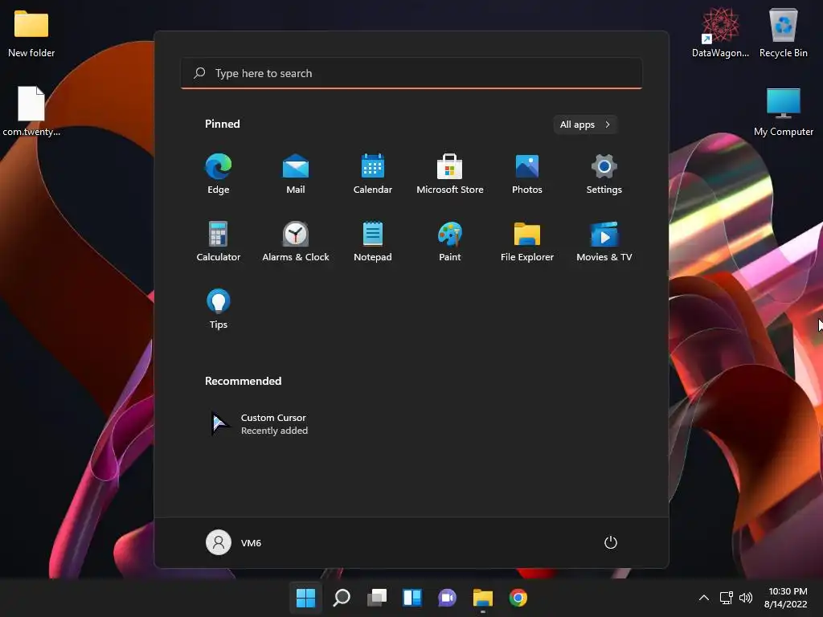Viewport: 823px width, 617px height.
Task: Open the clock showing 10:30 PM
Action: pos(786,598)
